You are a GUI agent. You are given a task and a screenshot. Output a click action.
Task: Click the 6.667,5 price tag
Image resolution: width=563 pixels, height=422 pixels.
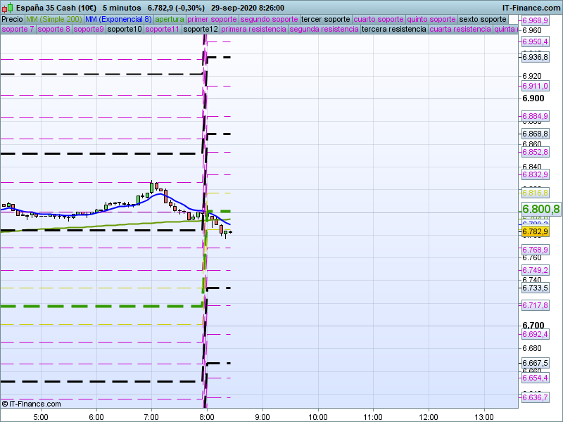(x=535, y=363)
